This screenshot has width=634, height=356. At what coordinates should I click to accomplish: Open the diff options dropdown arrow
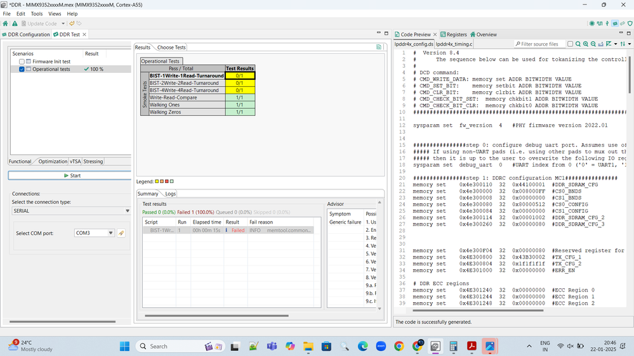point(616,44)
